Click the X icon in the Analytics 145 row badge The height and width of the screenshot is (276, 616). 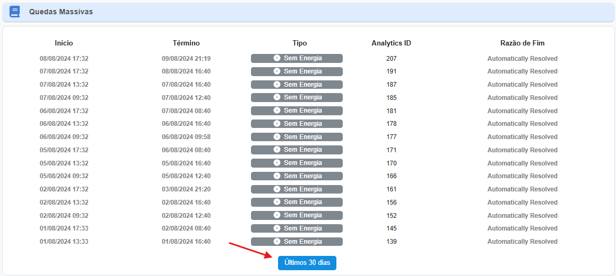coord(277,228)
